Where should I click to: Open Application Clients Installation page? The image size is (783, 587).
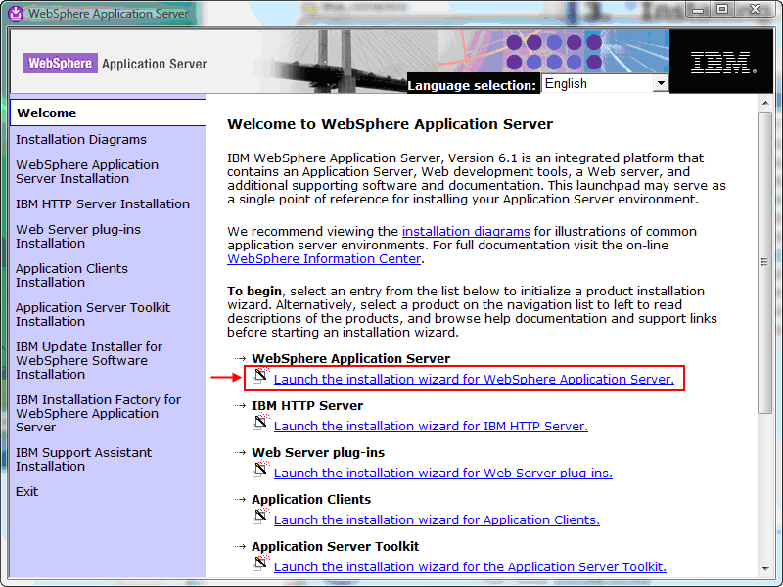coord(71,276)
